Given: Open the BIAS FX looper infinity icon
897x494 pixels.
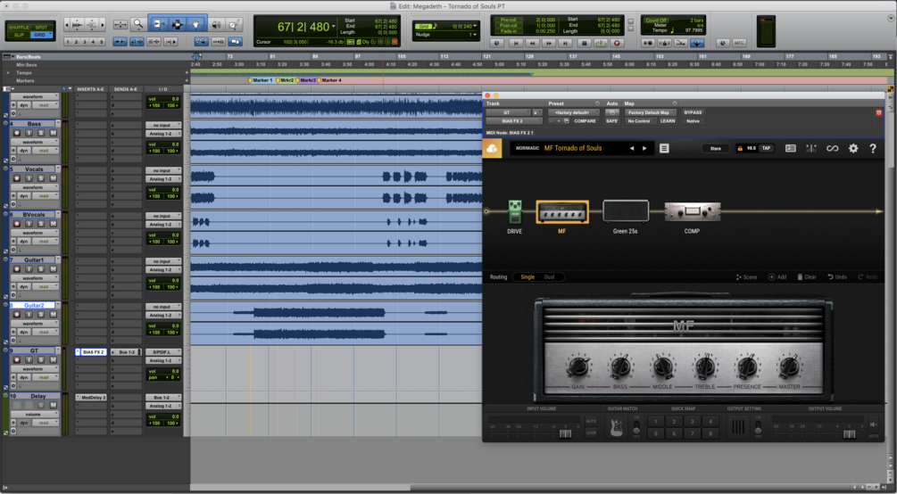Looking at the screenshot, I should click(x=832, y=148).
